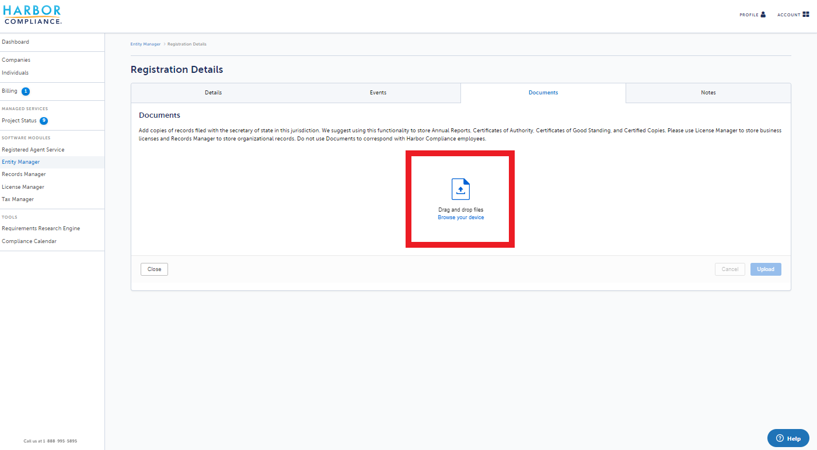Click the PROFILE label in header
The height and width of the screenshot is (450, 817).
point(749,15)
